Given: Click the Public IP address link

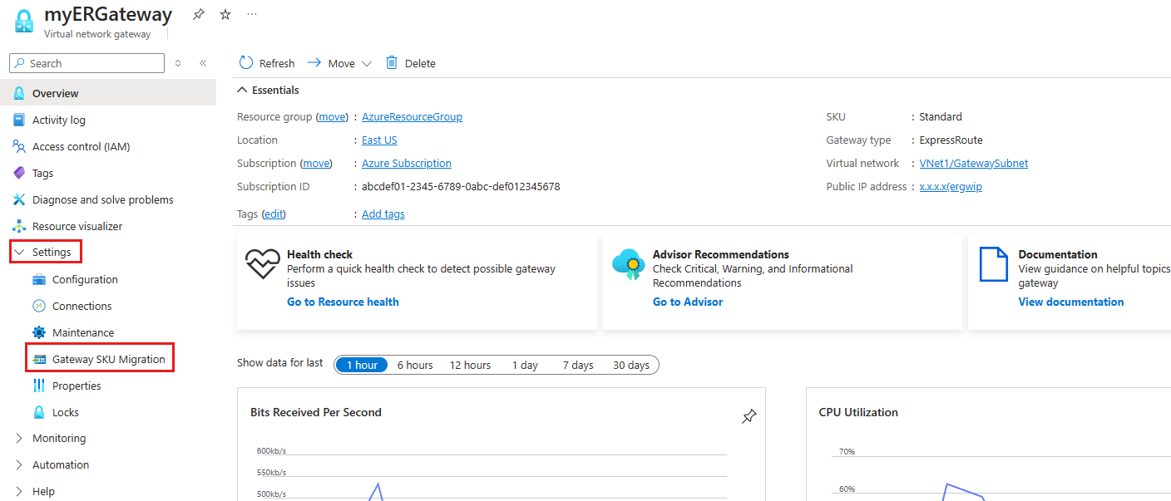Looking at the screenshot, I should (x=951, y=187).
